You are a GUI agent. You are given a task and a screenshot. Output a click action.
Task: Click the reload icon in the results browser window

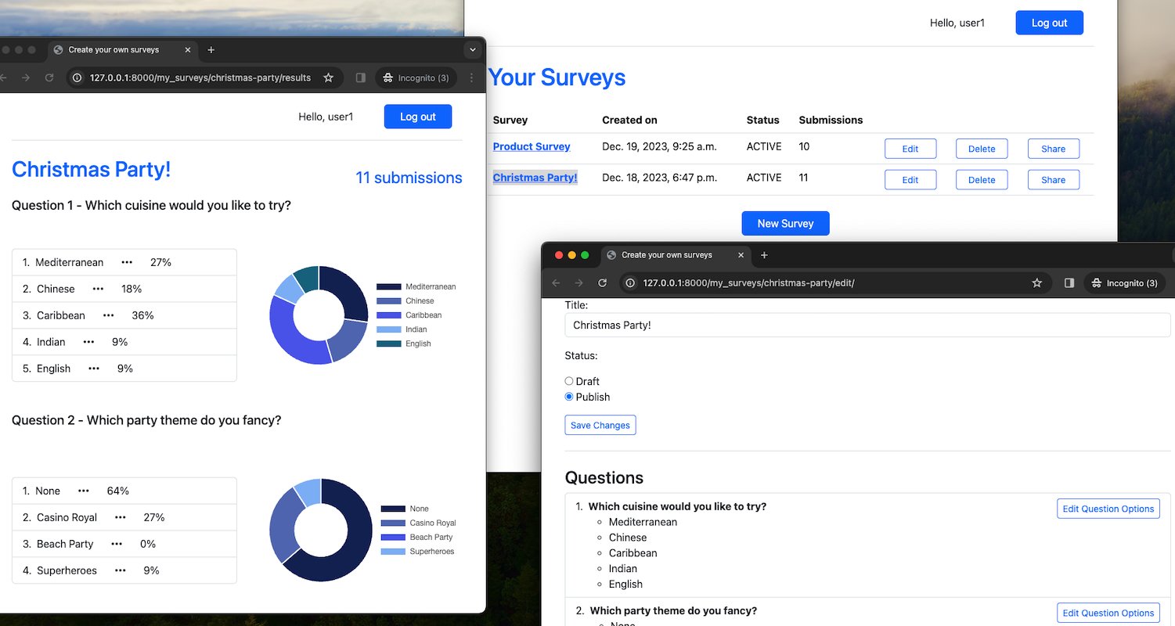(x=49, y=77)
